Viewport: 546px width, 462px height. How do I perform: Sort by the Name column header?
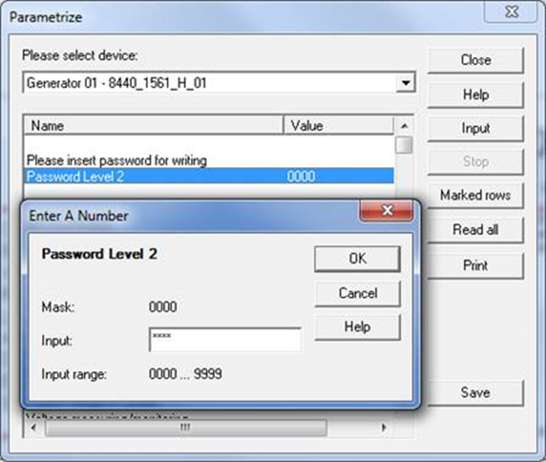point(154,125)
